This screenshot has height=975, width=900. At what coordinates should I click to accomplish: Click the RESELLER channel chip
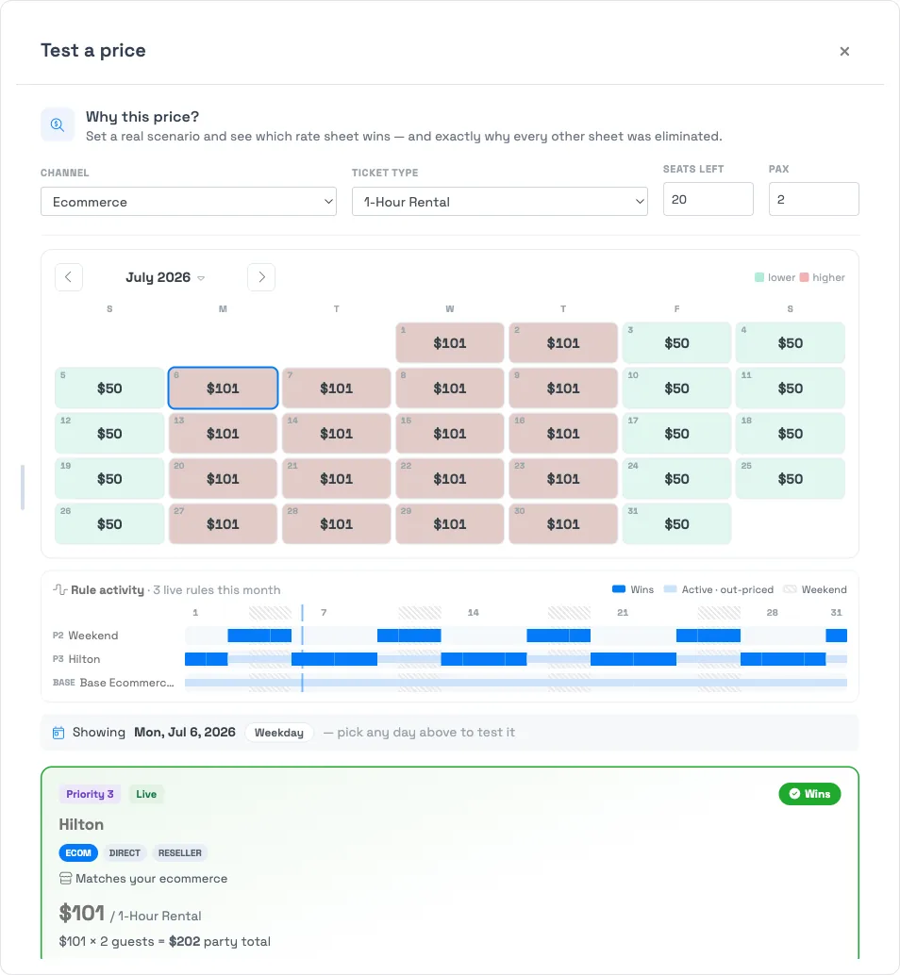tap(180, 853)
